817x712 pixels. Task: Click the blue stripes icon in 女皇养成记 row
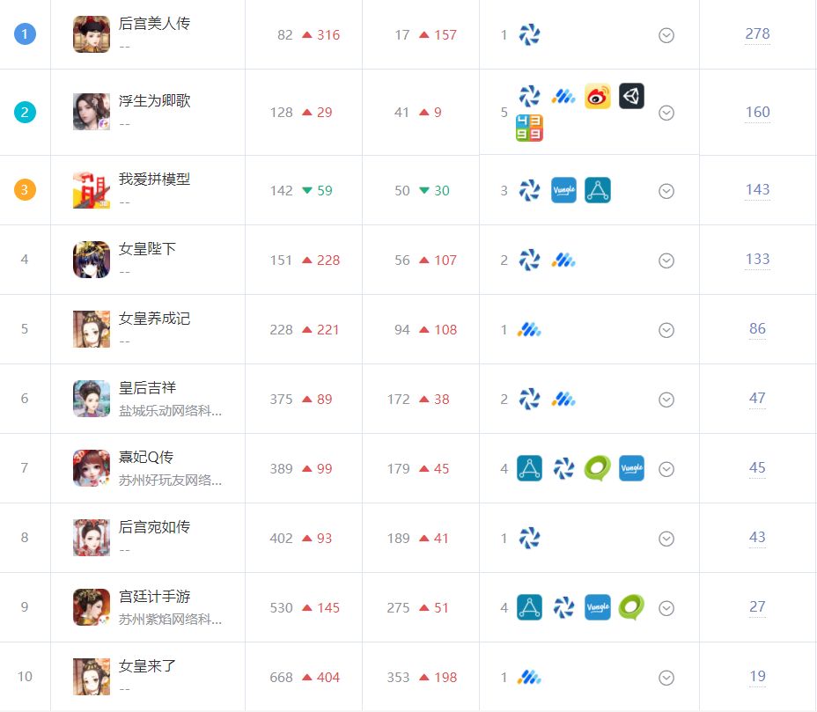coord(529,329)
